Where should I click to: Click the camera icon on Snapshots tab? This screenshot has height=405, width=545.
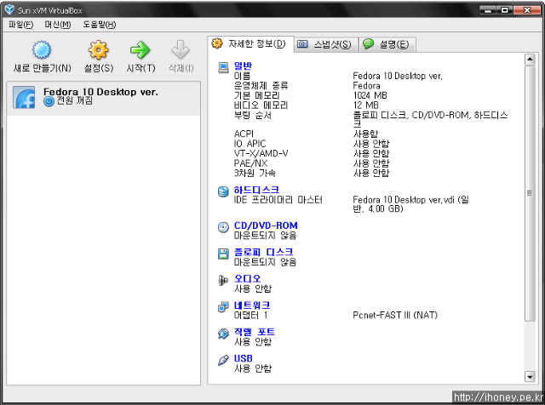tap(302, 44)
